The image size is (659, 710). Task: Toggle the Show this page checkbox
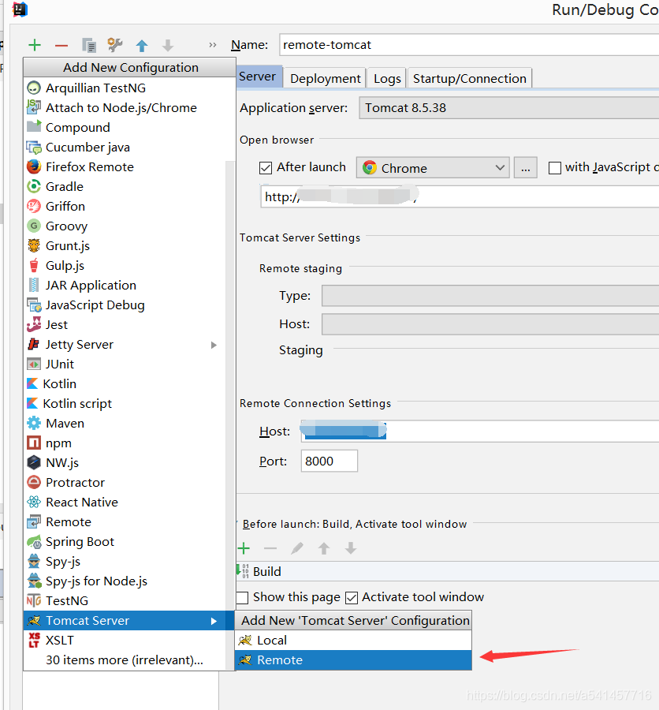[x=243, y=598]
